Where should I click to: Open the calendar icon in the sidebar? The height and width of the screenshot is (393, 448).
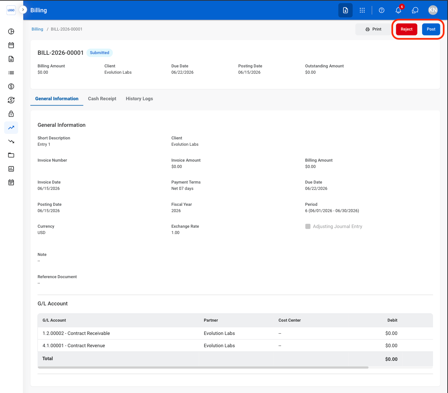(11, 45)
